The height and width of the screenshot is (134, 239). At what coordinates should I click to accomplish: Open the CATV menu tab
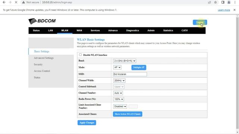pos(184,31)
